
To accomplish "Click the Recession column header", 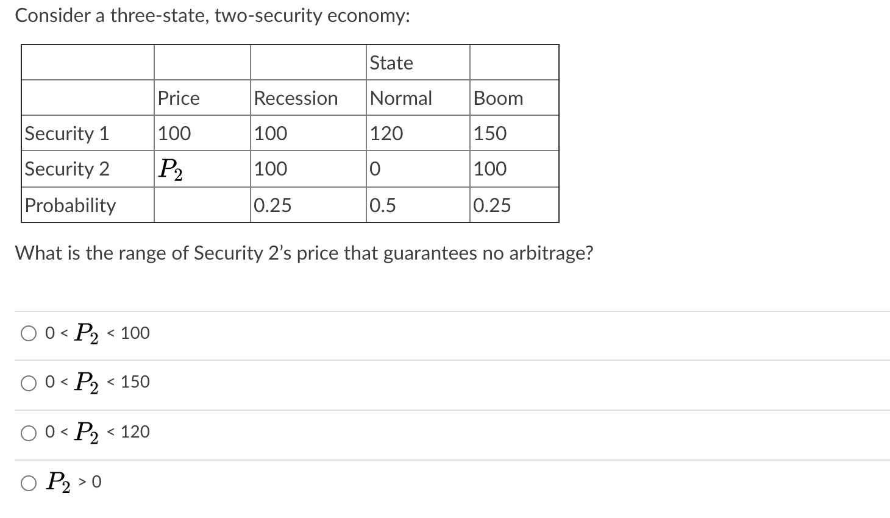I will (x=295, y=98).
